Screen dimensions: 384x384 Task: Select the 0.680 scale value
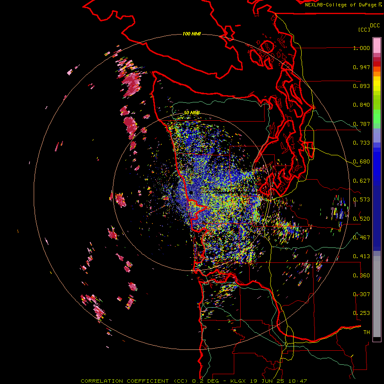[361, 162]
